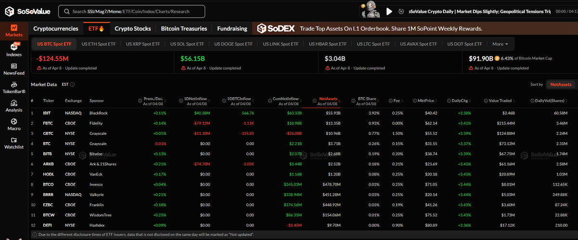Viewport: 578px width, 240px height.
Task: Click the HODL ticker row
Action: pos(303,173)
